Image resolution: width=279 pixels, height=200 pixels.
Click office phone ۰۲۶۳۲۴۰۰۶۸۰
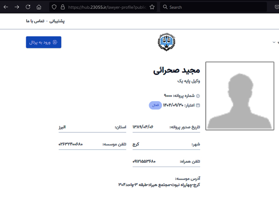point(71,144)
